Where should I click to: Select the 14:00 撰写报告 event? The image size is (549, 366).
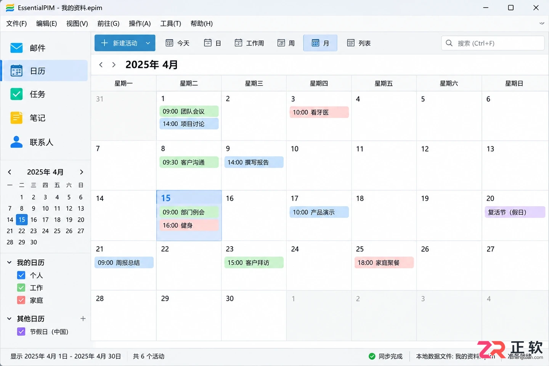(x=254, y=162)
